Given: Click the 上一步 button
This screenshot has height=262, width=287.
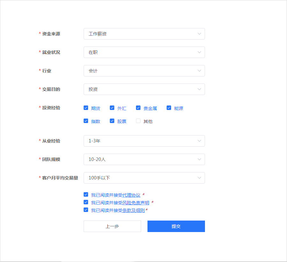Looking at the screenshot, I should 112,226.
